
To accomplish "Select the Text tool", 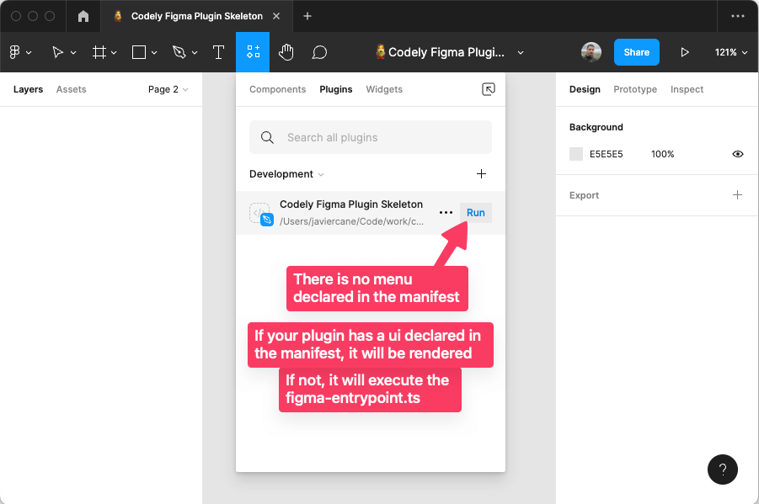I will click(218, 52).
